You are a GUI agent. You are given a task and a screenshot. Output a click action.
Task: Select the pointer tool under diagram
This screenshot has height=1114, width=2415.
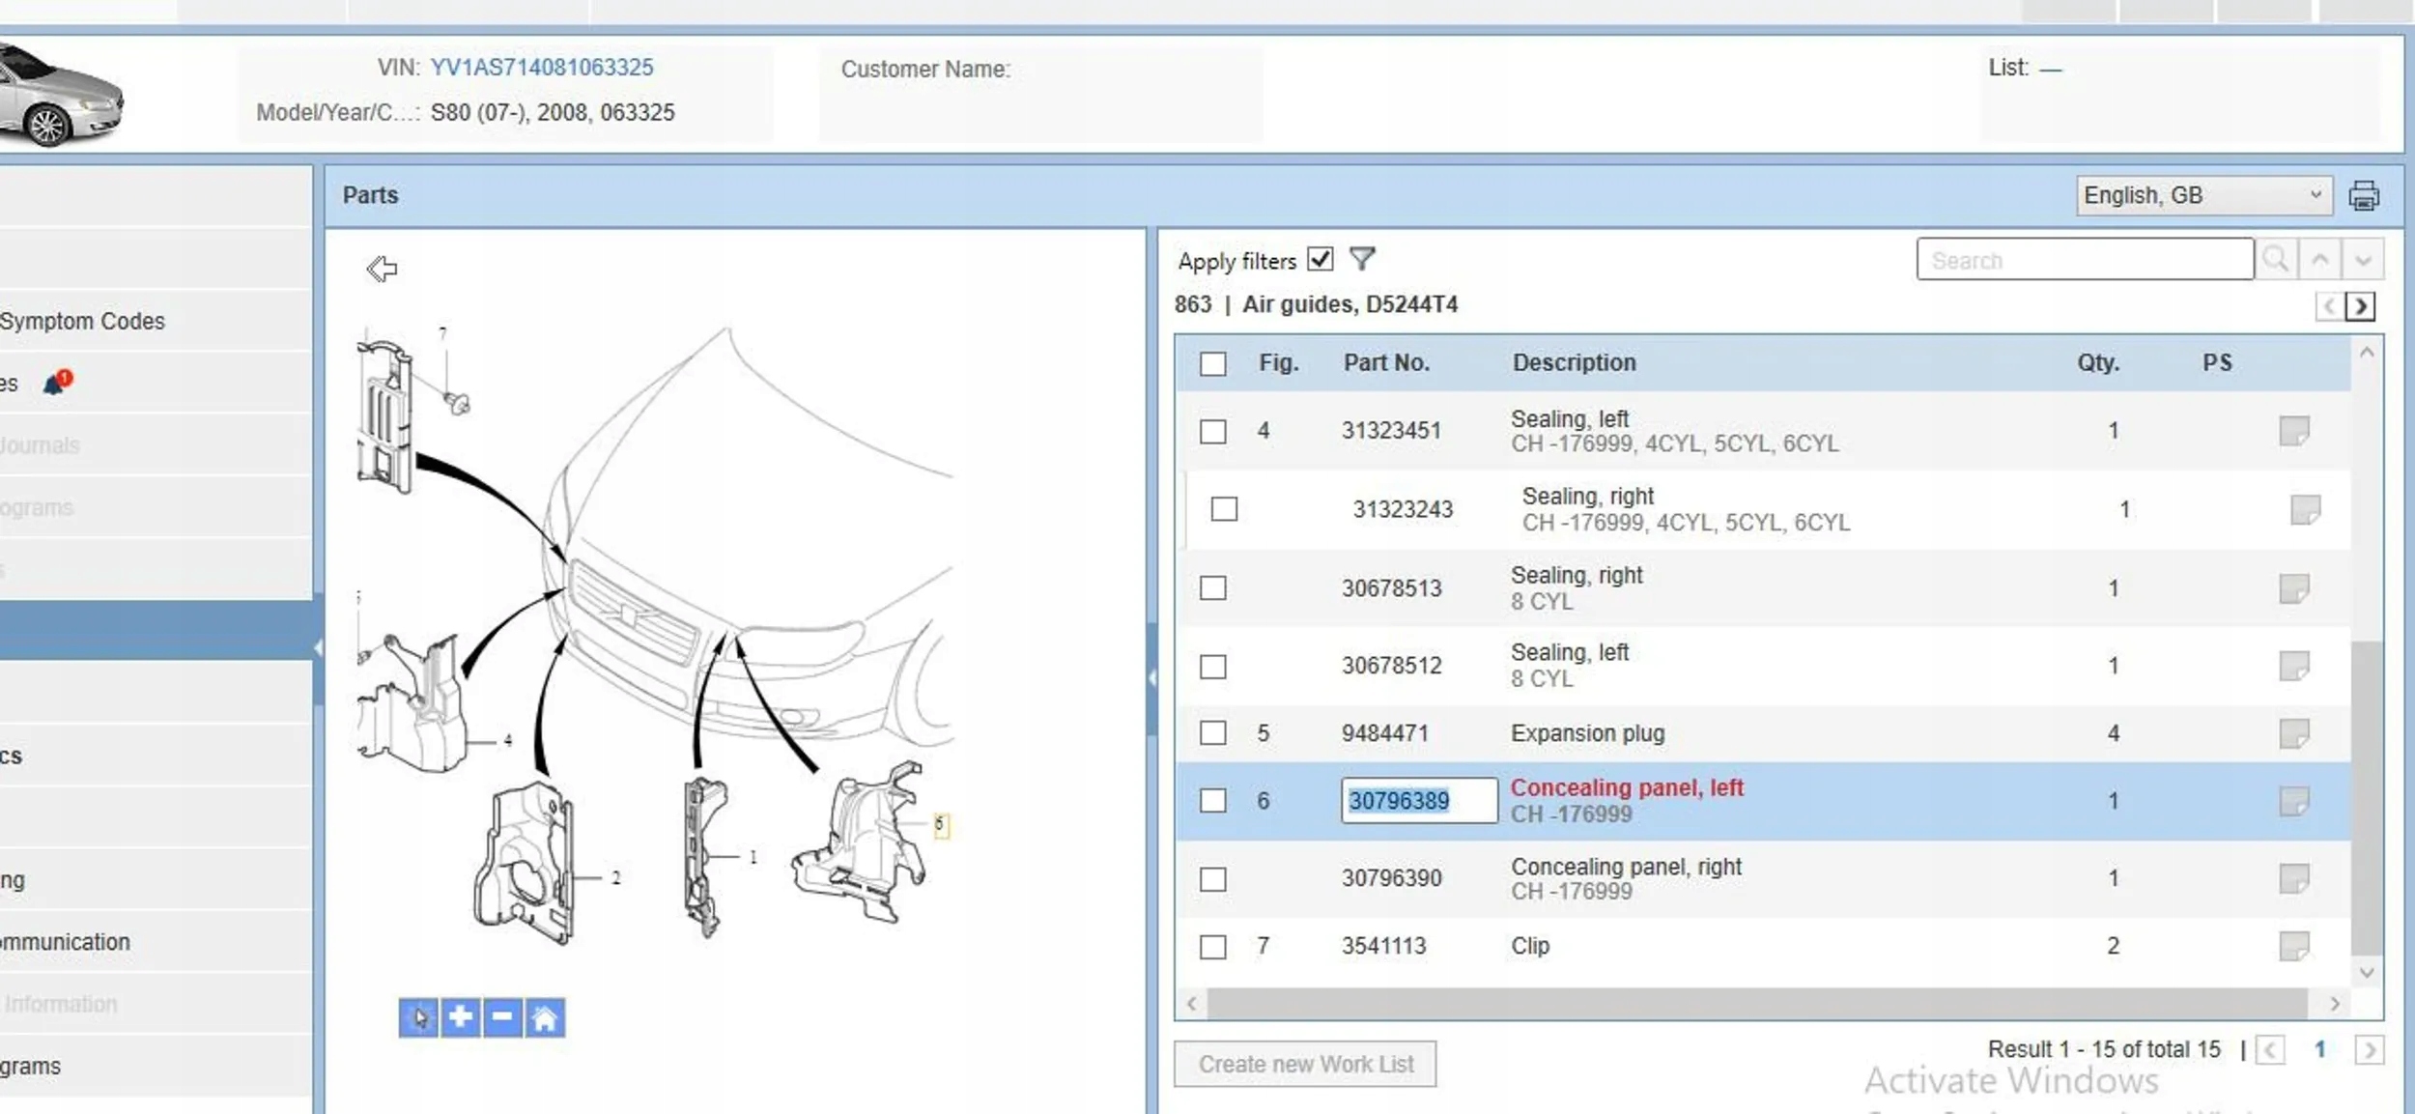pyautogui.click(x=418, y=1017)
